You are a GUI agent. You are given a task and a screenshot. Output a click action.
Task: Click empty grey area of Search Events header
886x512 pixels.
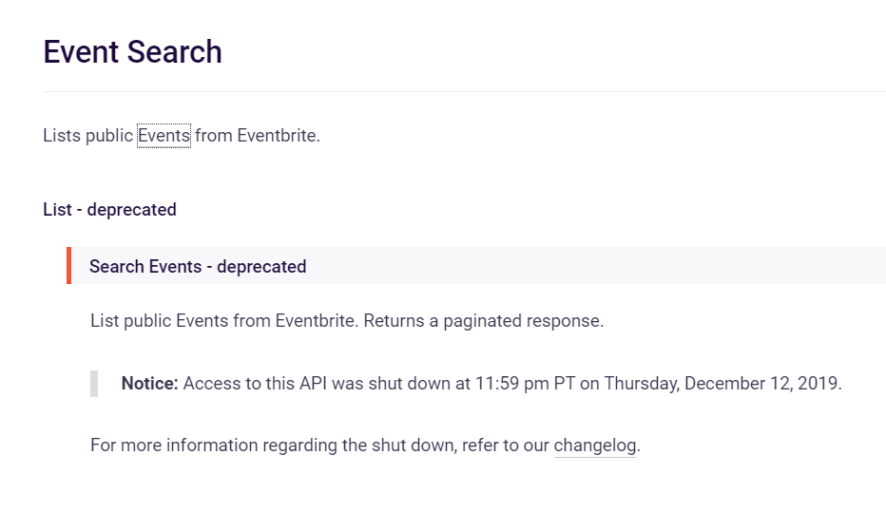[x=593, y=265]
